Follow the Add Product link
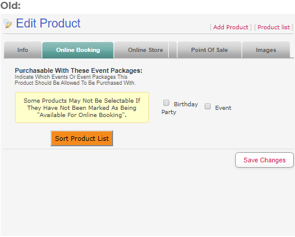The height and width of the screenshot is (237, 295). click(x=231, y=27)
